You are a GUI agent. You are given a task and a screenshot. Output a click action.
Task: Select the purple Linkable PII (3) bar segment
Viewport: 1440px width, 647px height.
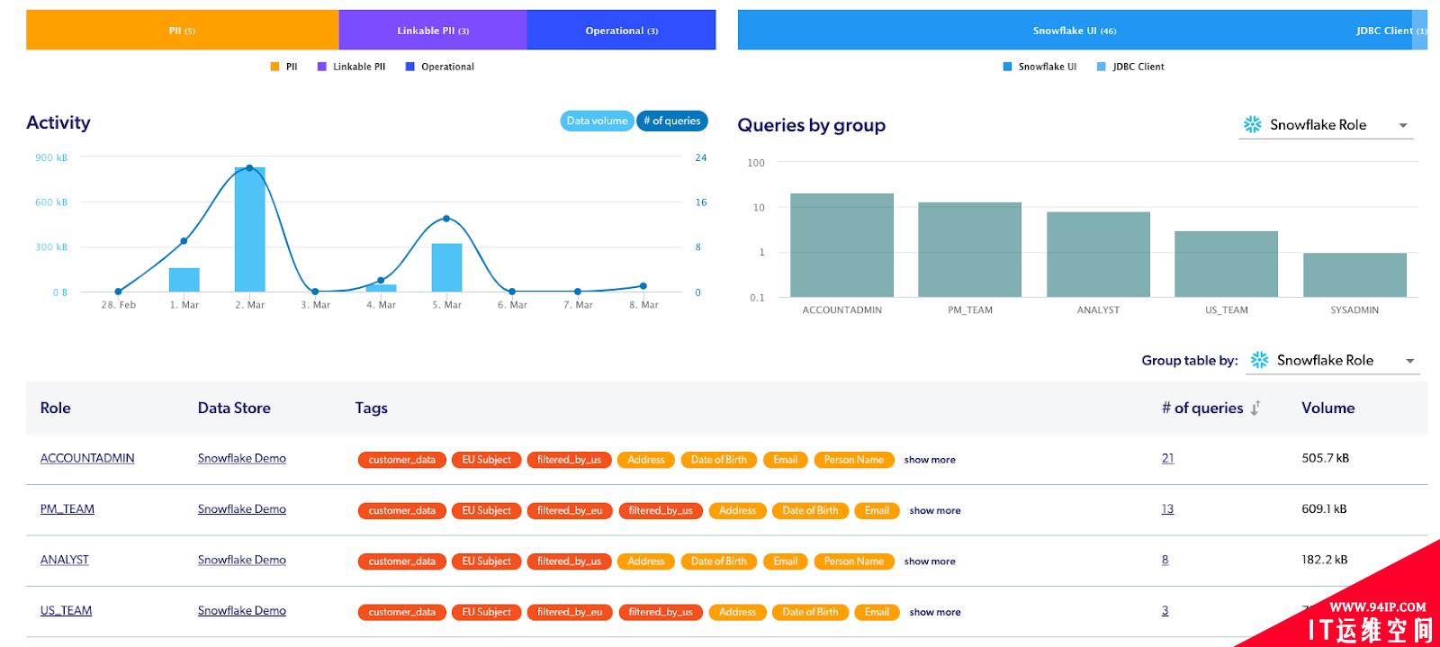click(433, 30)
